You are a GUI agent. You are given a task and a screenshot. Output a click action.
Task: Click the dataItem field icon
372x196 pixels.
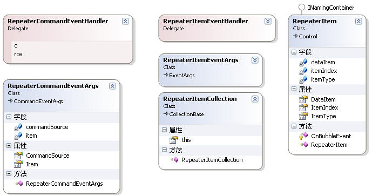tap(303, 63)
